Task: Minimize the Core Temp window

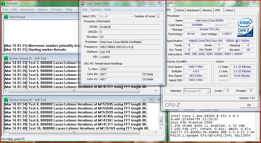Action: [x=144, y=2]
